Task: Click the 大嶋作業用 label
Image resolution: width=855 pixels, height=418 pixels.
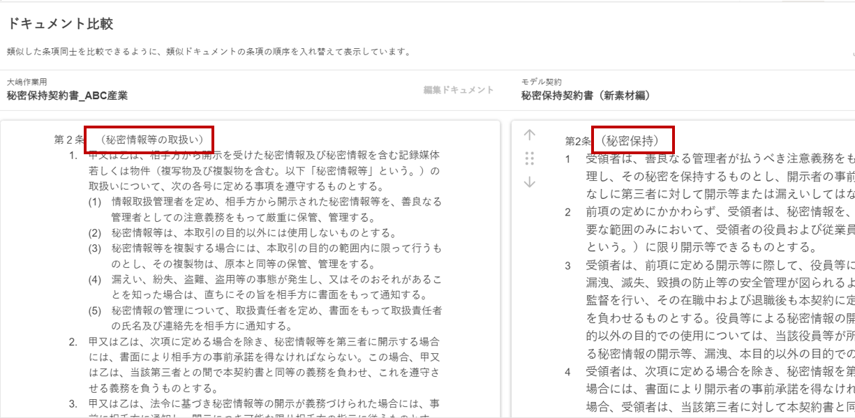Action: 27,82
